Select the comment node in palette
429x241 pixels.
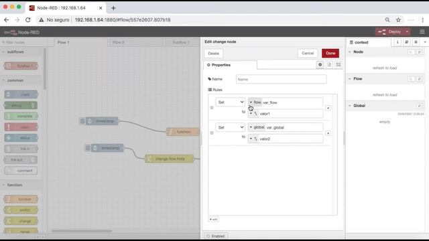(x=21, y=171)
